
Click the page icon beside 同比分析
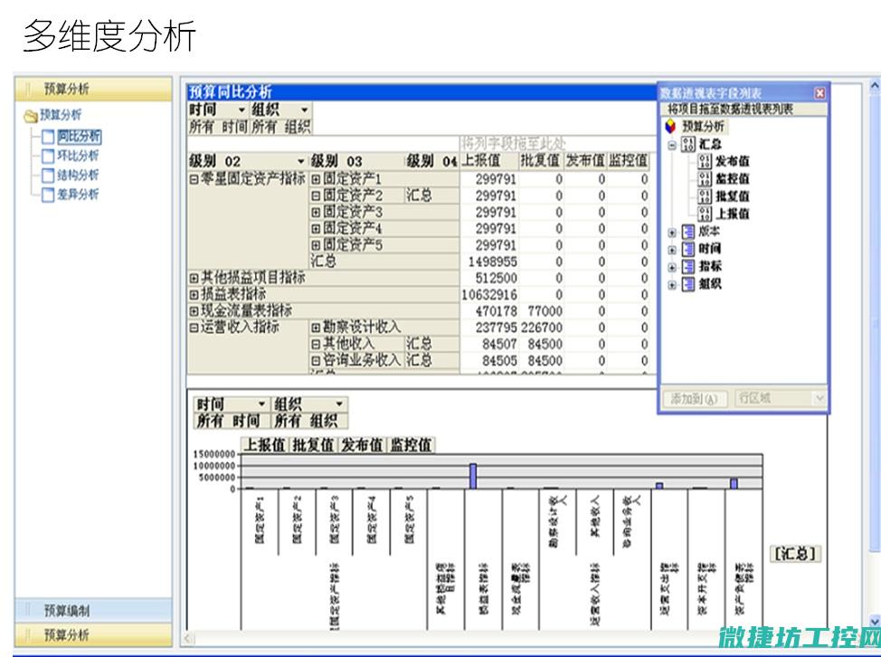48,137
